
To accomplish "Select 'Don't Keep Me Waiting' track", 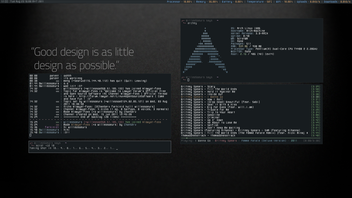I will point(250,128).
